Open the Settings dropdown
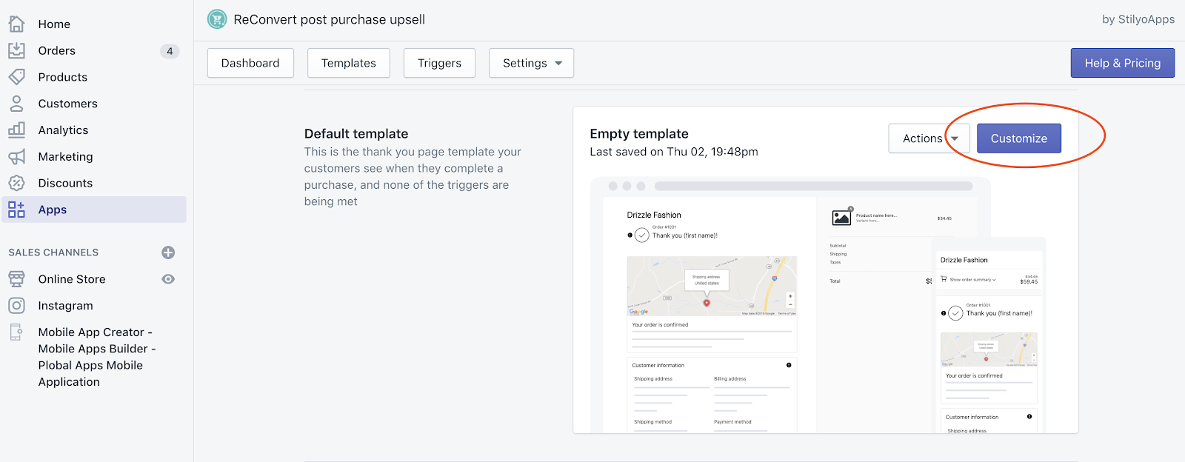The height and width of the screenshot is (462, 1185). [x=531, y=63]
